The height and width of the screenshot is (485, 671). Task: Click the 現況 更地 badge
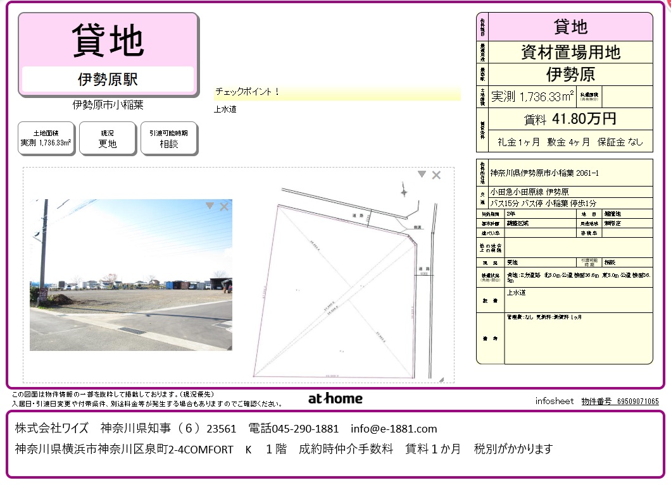coord(108,138)
